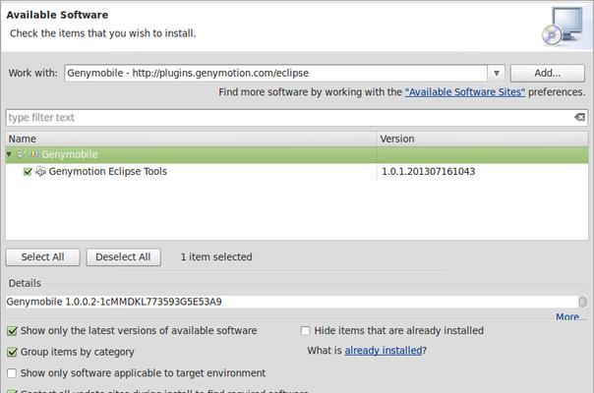The width and height of the screenshot is (594, 393).
Task: Click the Name column header
Action: point(192,139)
